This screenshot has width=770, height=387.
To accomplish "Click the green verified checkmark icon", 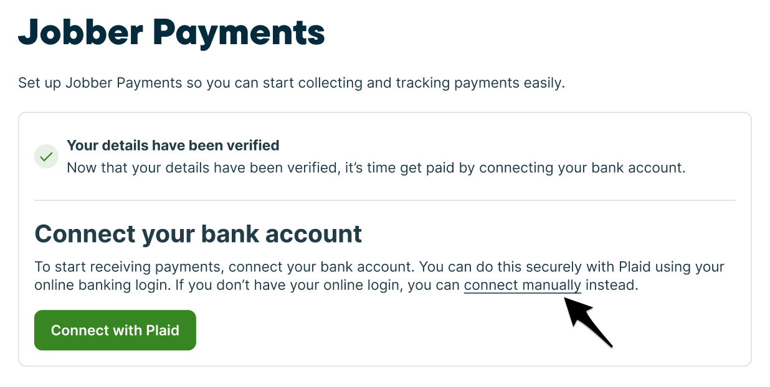I will pos(45,157).
